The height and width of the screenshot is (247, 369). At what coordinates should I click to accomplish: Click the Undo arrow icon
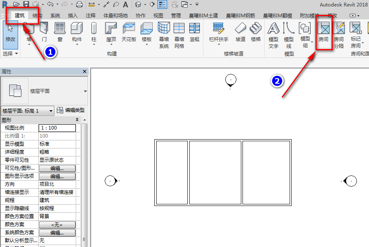pyautogui.click(x=50, y=4)
